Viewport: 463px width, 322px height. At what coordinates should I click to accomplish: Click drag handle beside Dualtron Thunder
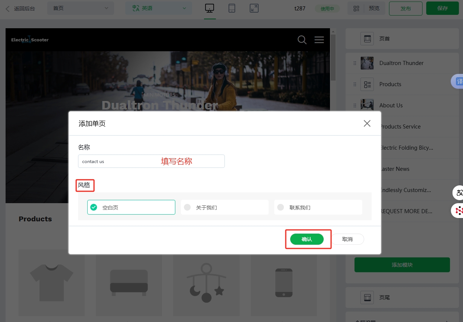click(x=354, y=63)
